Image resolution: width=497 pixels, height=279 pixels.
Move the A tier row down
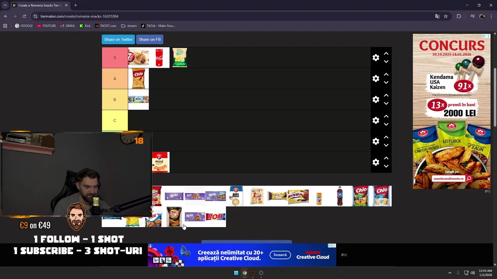[386, 83]
